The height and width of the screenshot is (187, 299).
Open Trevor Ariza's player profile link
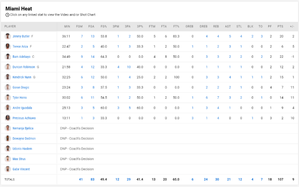[x=20, y=46]
